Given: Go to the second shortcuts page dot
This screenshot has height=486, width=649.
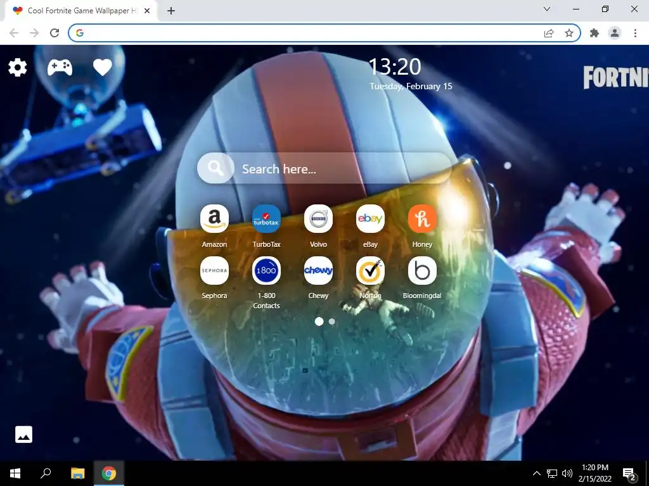Looking at the screenshot, I should (331, 321).
